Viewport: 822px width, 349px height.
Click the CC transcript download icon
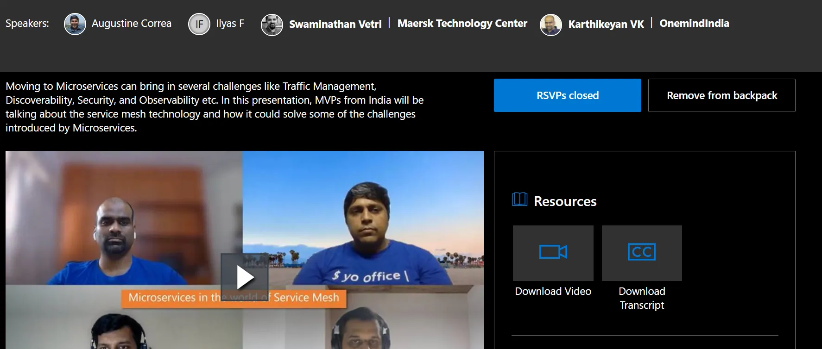642,252
